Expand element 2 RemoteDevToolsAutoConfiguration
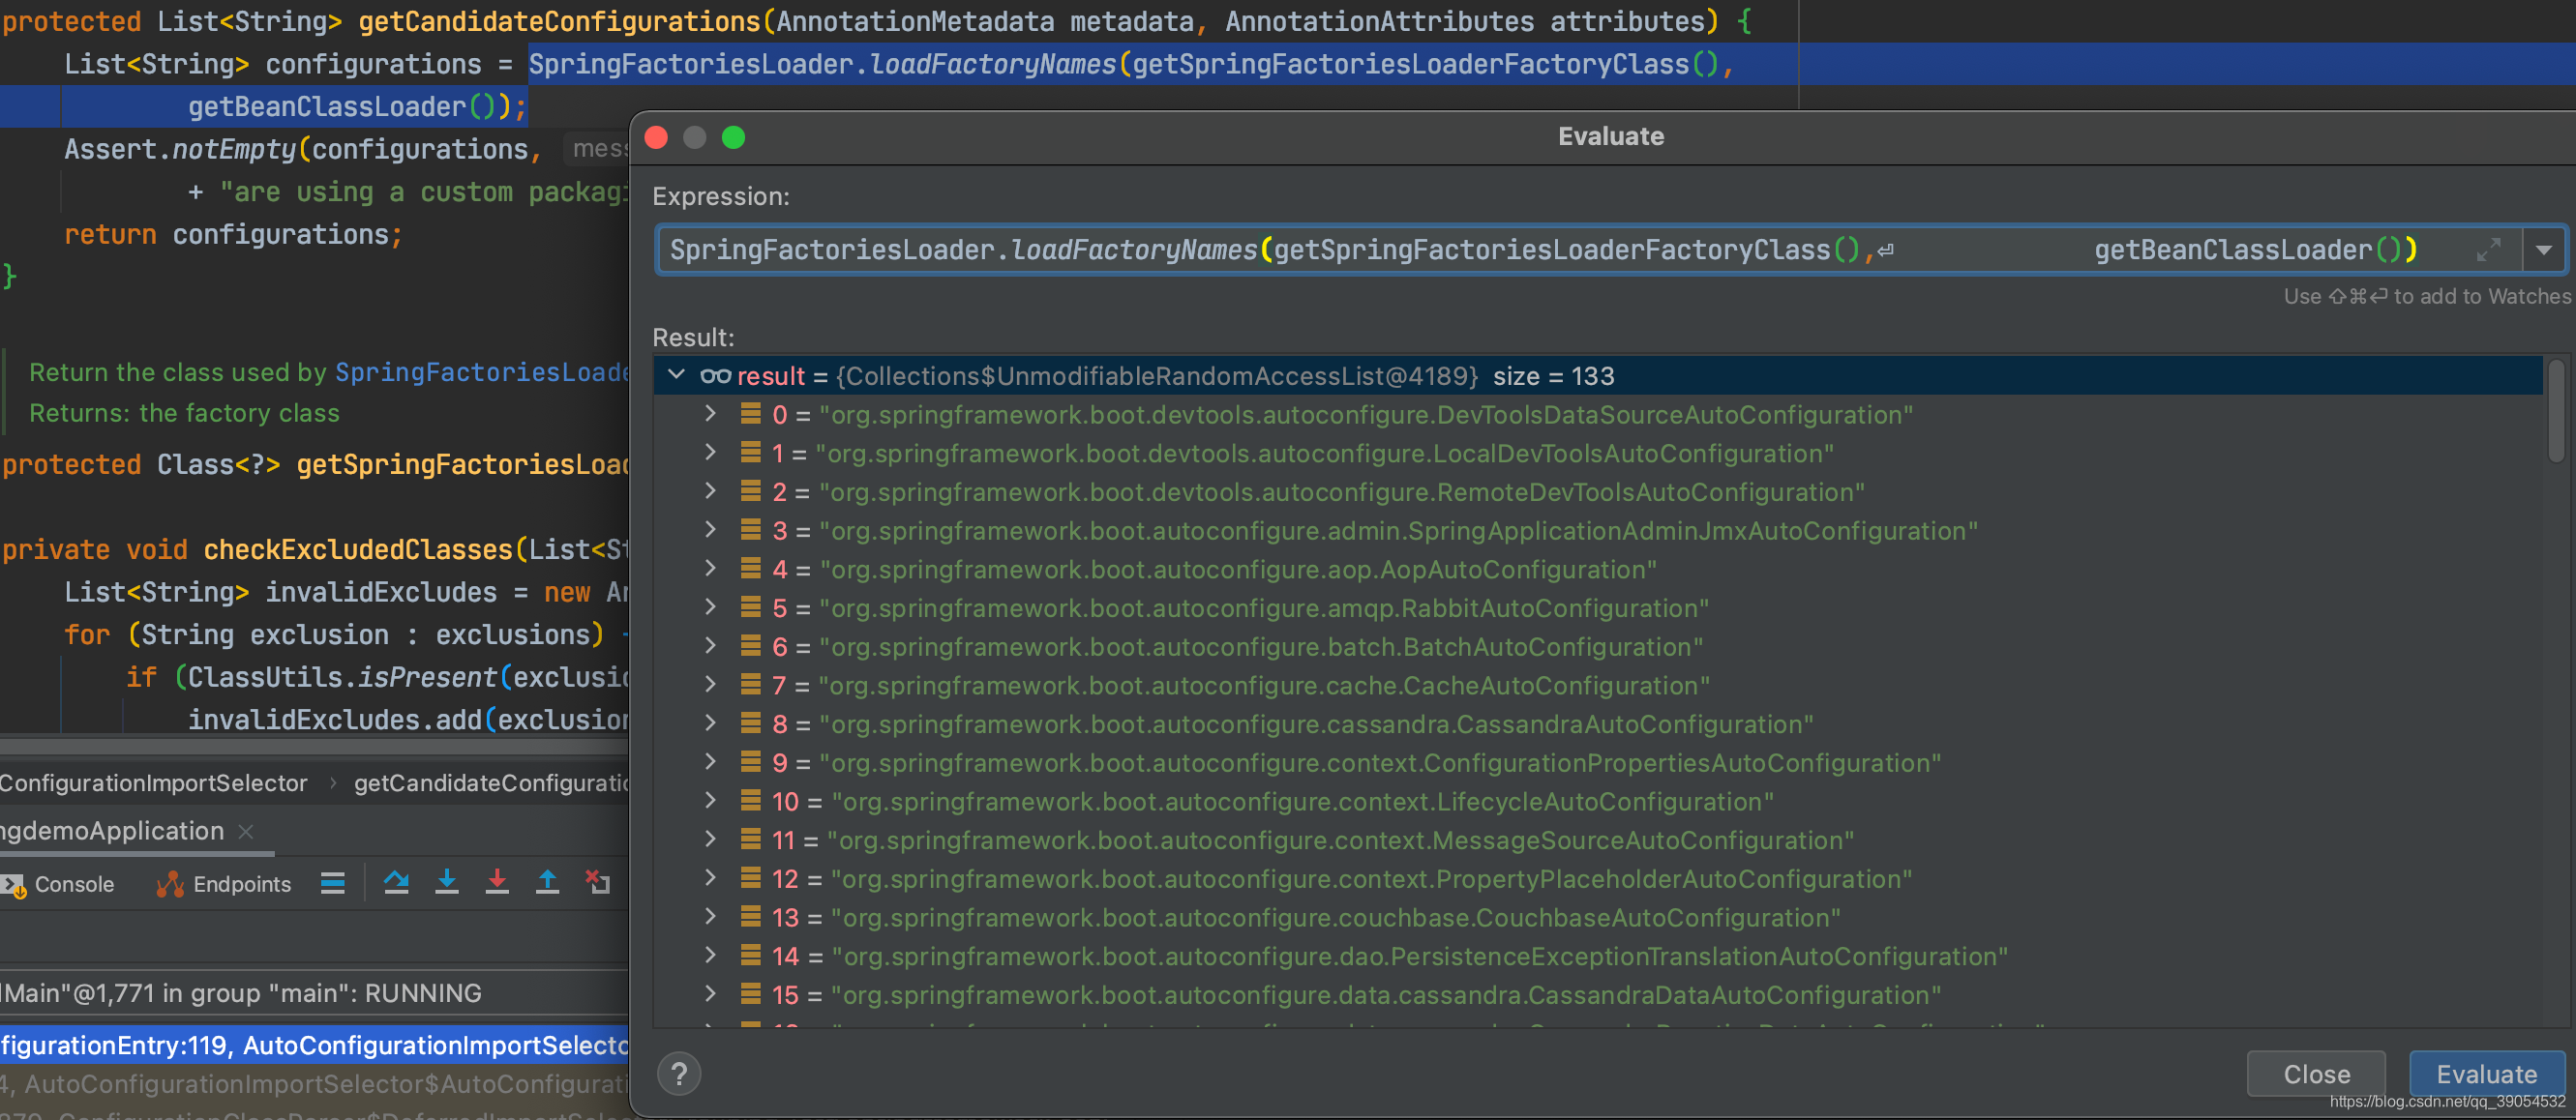Viewport: 2576px width, 1120px height. coord(710,490)
